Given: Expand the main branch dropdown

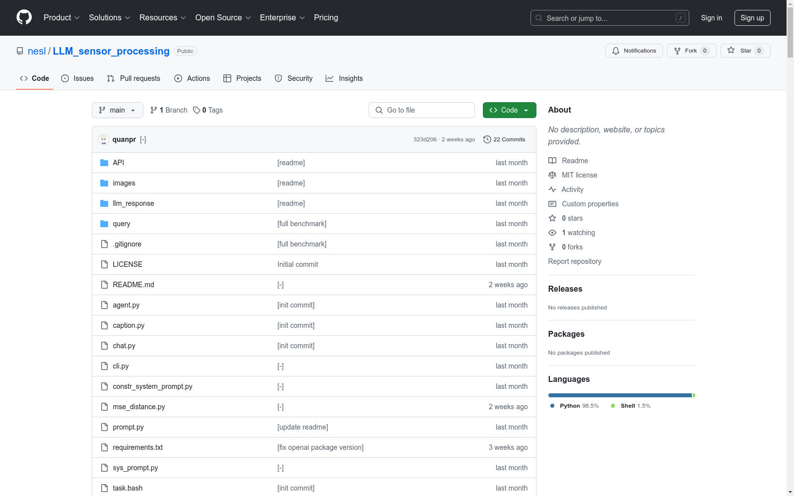Looking at the screenshot, I should pos(117,110).
